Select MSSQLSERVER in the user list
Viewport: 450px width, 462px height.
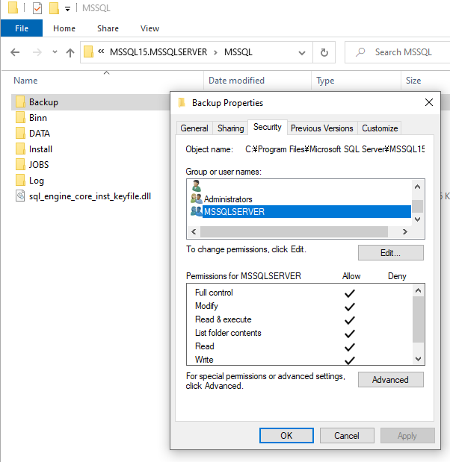pyautogui.click(x=234, y=212)
